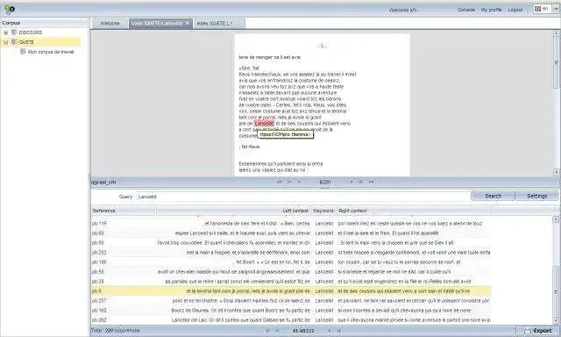This screenshot has width=561, height=337.
Task: Jump to first edition page
Action: (279, 182)
